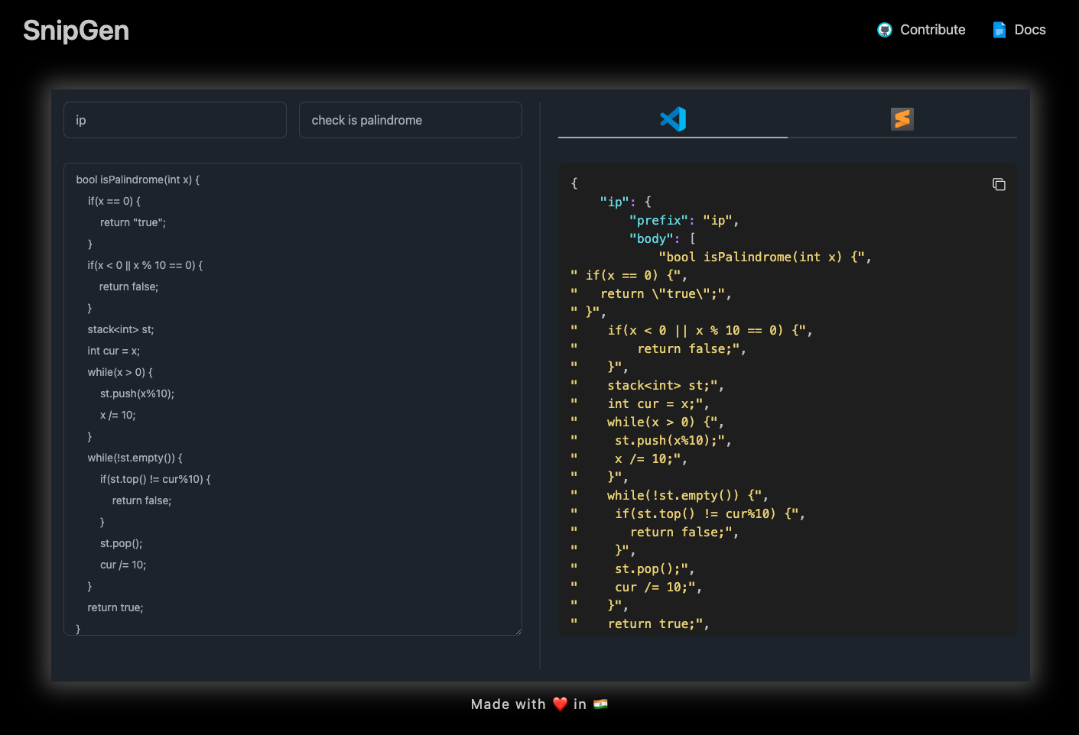Click the SnipGen logo
Viewport: 1079px width, 735px height.
(76, 31)
